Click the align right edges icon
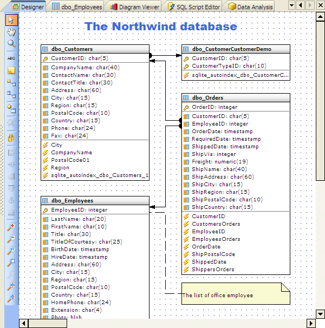The width and height of the screenshot is (325, 328). (11, 176)
